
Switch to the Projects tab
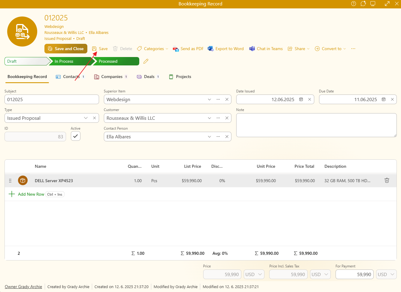[180, 77]
